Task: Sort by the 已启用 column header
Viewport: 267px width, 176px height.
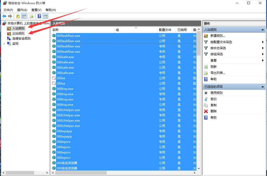Action: click(x=184, y=30)
